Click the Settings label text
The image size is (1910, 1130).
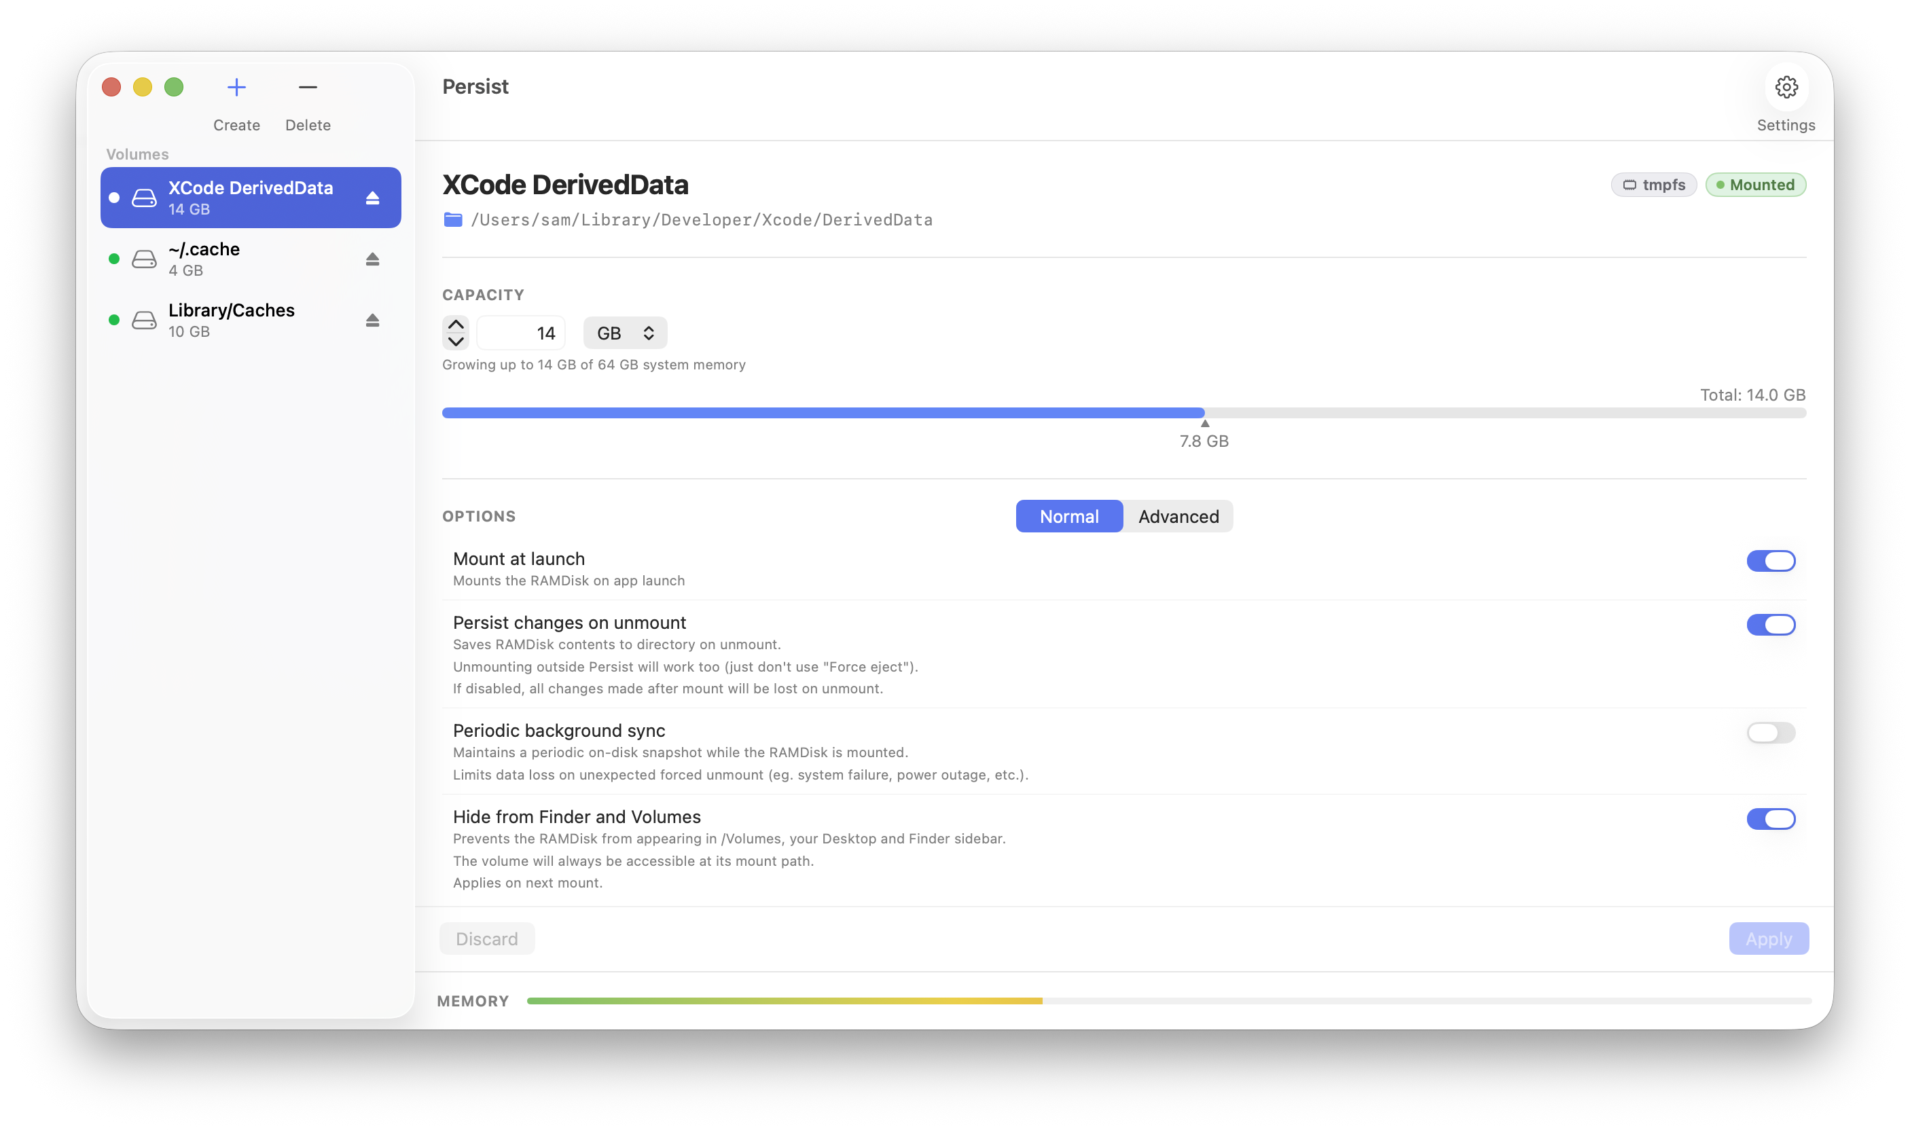tap(1786, 125)
